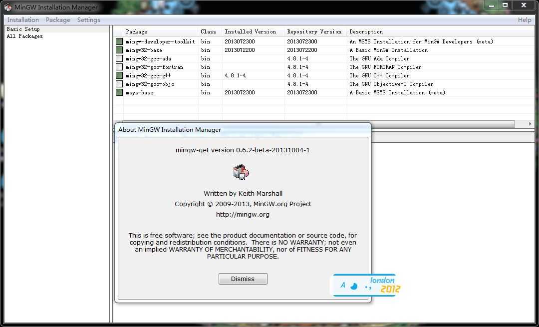Toggle the mingw32-base package checkbox
The width and height of the screenshot is (539, 327).
pyautogui.click(x=119, y=50)
